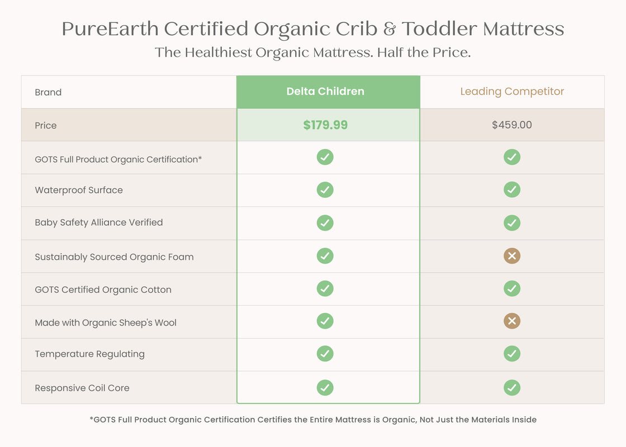Click the PureEarth Certified Organic Mattress title

(x=312, y=29)
